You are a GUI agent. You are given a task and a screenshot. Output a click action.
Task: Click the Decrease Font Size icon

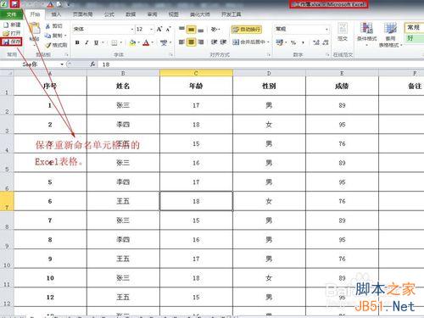(x=169, y=29)
